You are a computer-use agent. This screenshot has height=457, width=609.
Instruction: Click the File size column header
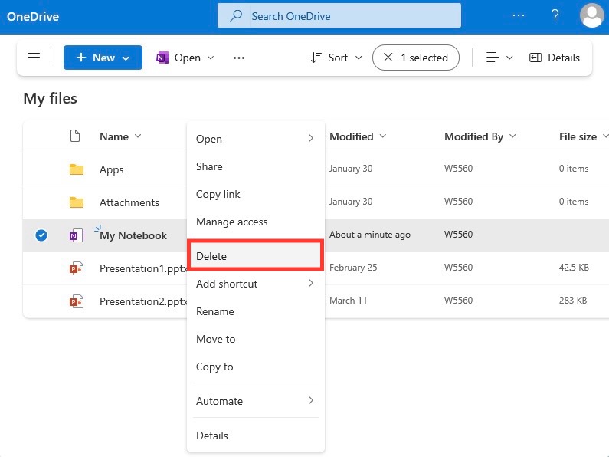(578, 136)
